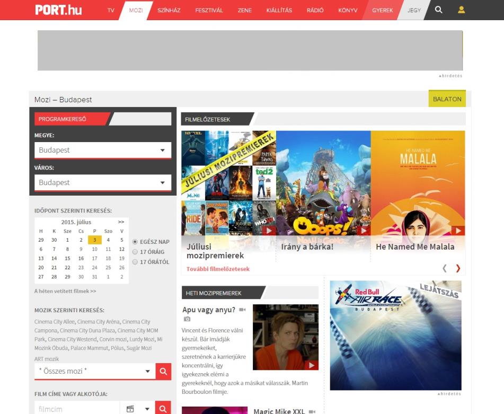504x414 pixels.
Task: Expand the VÁROS dropdown showing Budapest
Action: coord(103,182)
